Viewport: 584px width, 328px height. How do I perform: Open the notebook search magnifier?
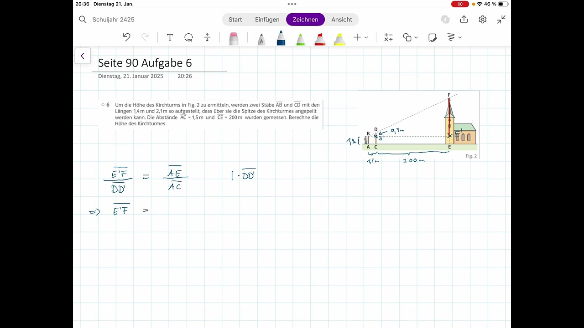tap(83, 20)
